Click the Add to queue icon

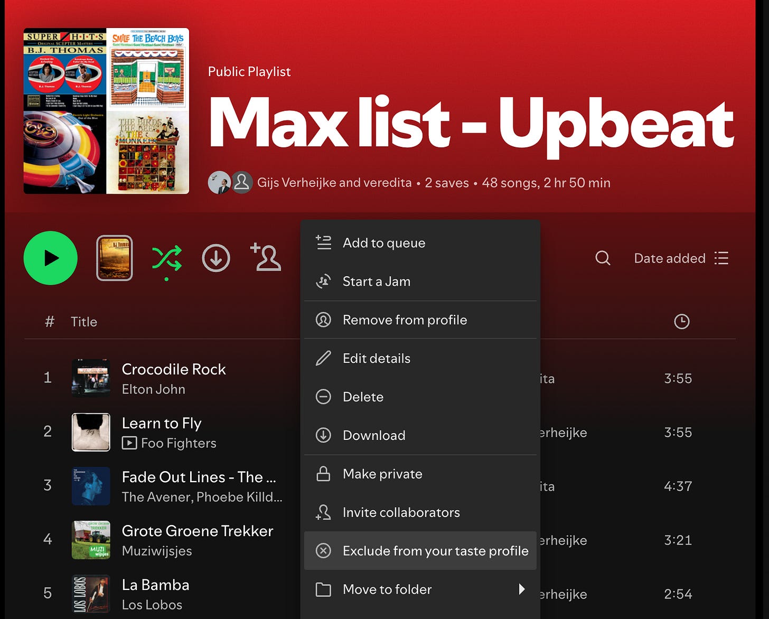[x=323, y=242]
